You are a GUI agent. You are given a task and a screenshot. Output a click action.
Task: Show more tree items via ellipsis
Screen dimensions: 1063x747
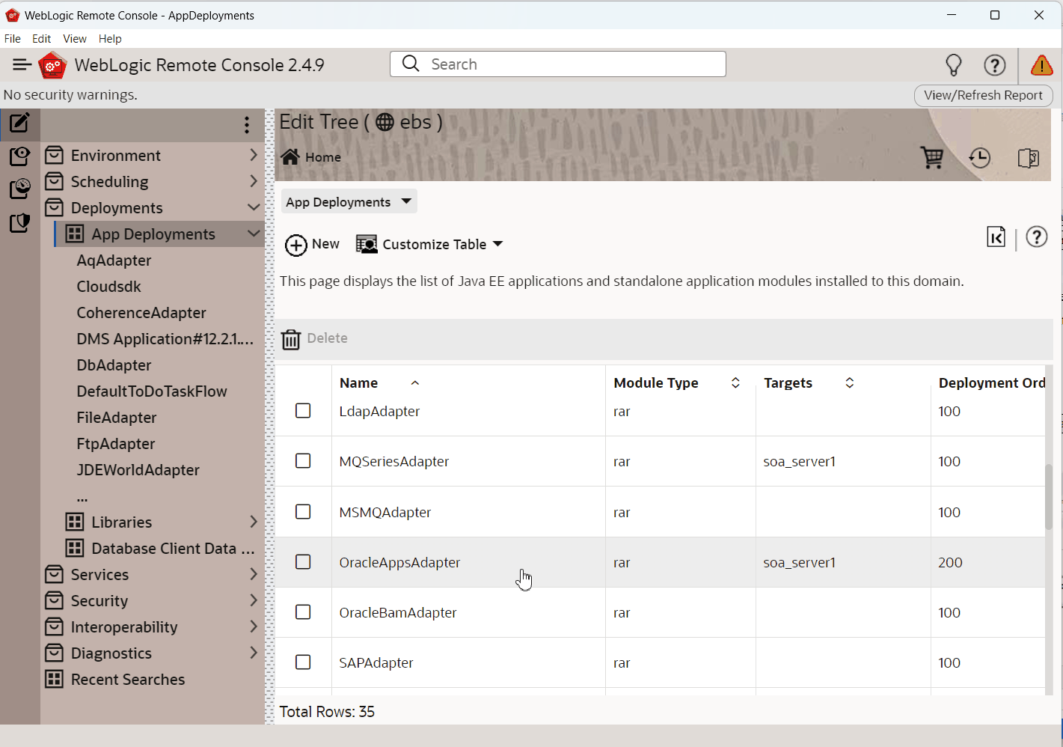(82, 497)
